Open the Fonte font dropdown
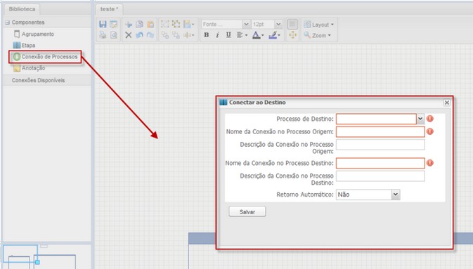This screenshot has width=473, height=269. pyautogui.click(x=247, y=24)
